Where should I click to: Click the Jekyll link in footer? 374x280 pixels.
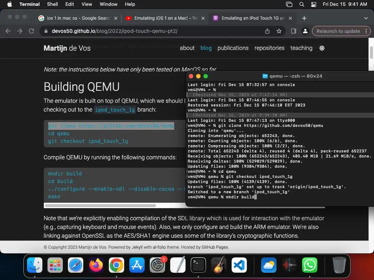(137, 247)
